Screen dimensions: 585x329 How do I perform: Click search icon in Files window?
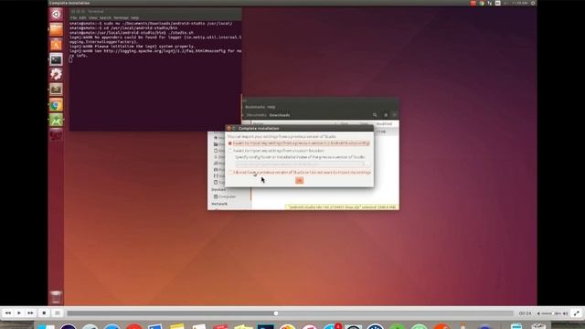point(375,115)
